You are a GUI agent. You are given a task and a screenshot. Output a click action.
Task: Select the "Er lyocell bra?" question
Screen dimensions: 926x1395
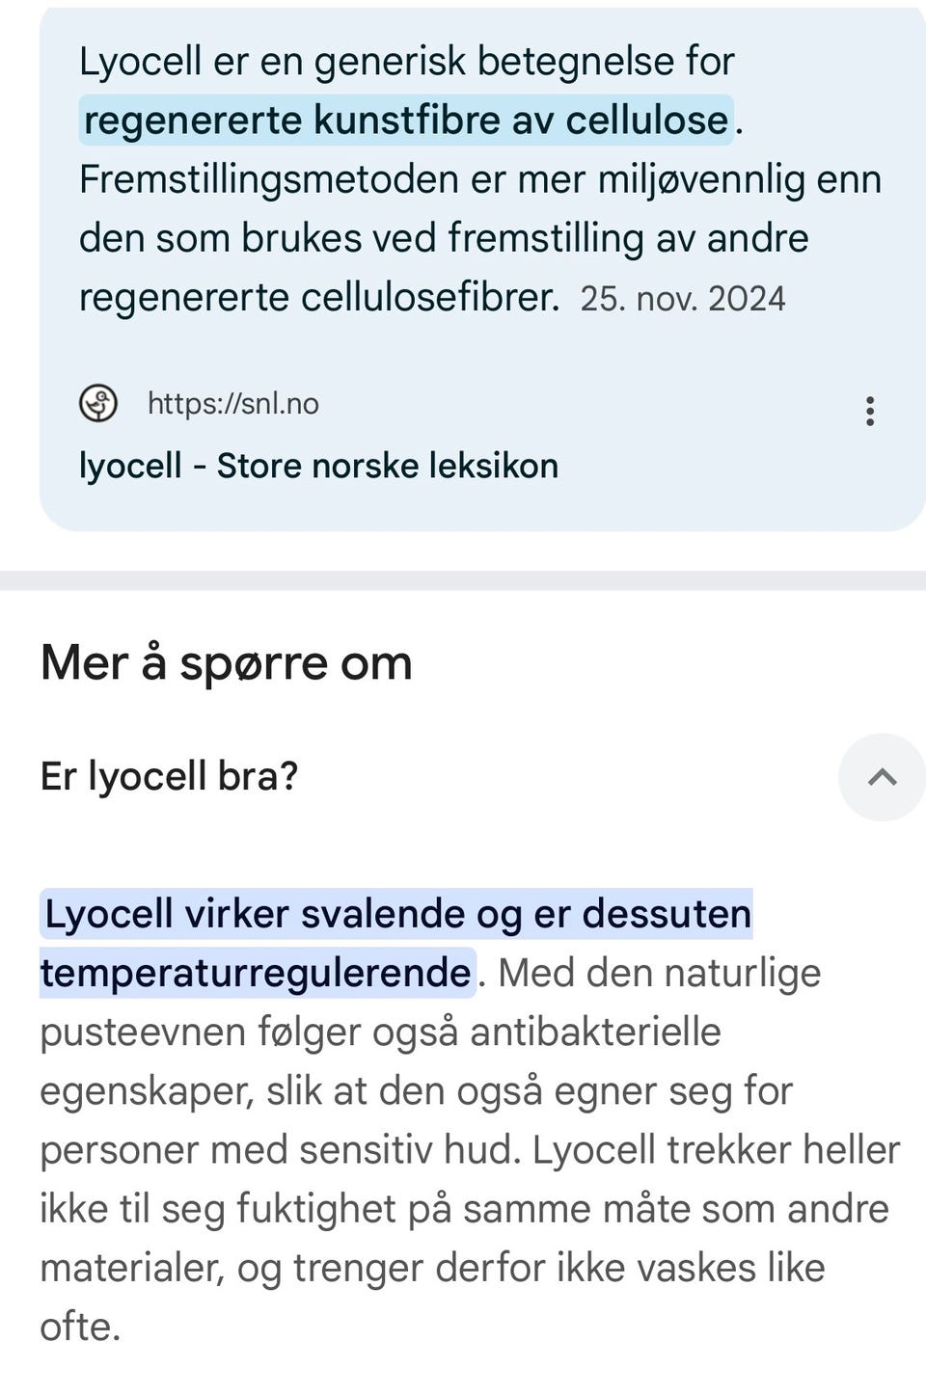(169, 776)
